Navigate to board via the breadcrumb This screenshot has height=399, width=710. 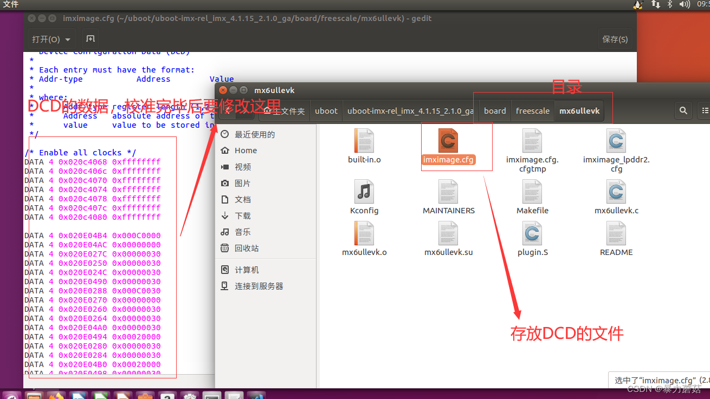coord(495,110)
